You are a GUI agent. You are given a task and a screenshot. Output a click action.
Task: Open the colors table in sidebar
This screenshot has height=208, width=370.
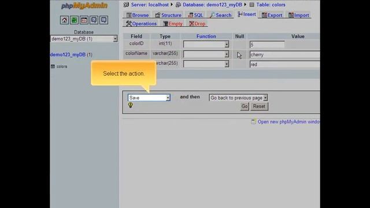pos(62,66)
